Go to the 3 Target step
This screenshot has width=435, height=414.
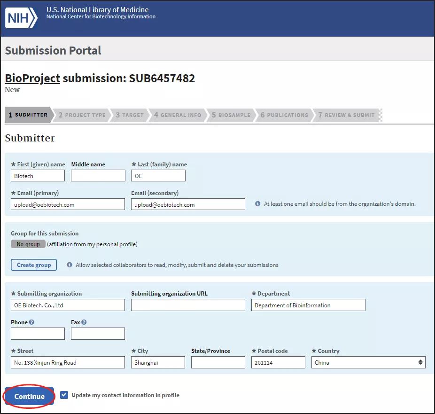pyautogui.click(x=130, y=115)
